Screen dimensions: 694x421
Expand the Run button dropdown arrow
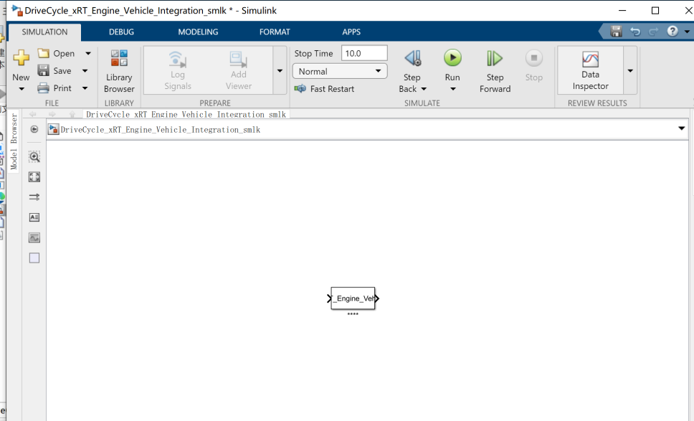click(x=452, y=89)
